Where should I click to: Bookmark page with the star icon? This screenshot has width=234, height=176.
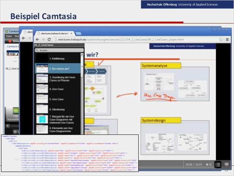coord(215,39)
